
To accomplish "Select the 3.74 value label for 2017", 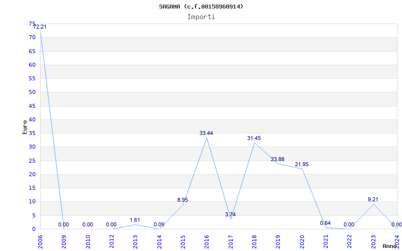I will (230, 214).
